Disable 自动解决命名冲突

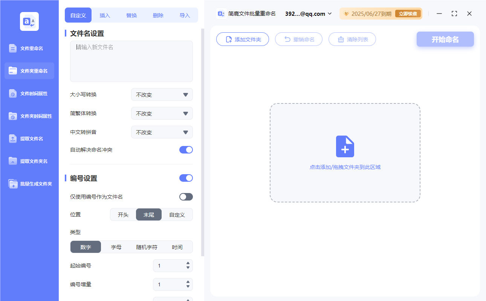186,149
